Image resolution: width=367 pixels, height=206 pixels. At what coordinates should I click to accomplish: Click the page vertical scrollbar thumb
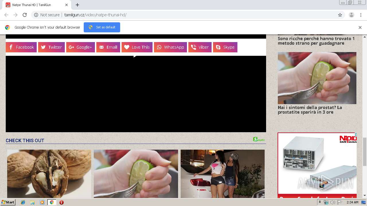pos(365,151)
